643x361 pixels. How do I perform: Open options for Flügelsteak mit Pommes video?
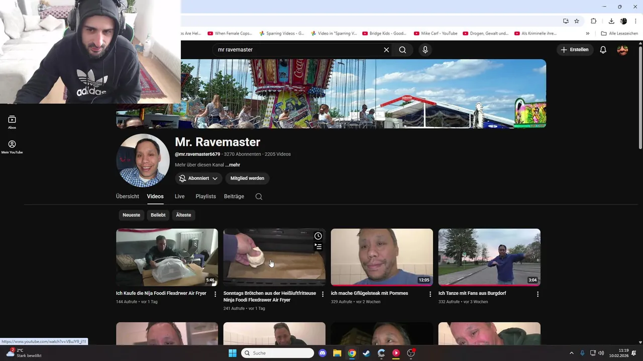pyautogui.click(x=430, y=294)
